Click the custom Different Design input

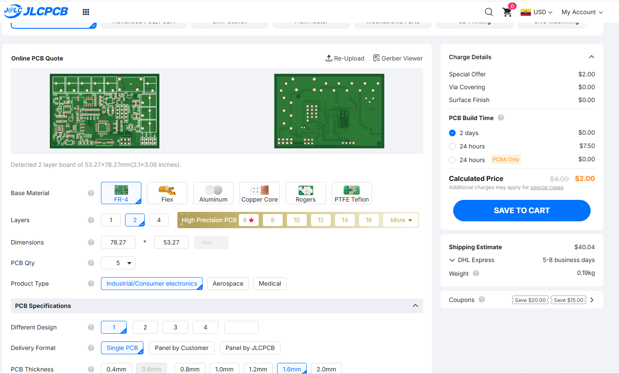pos(241,327)
